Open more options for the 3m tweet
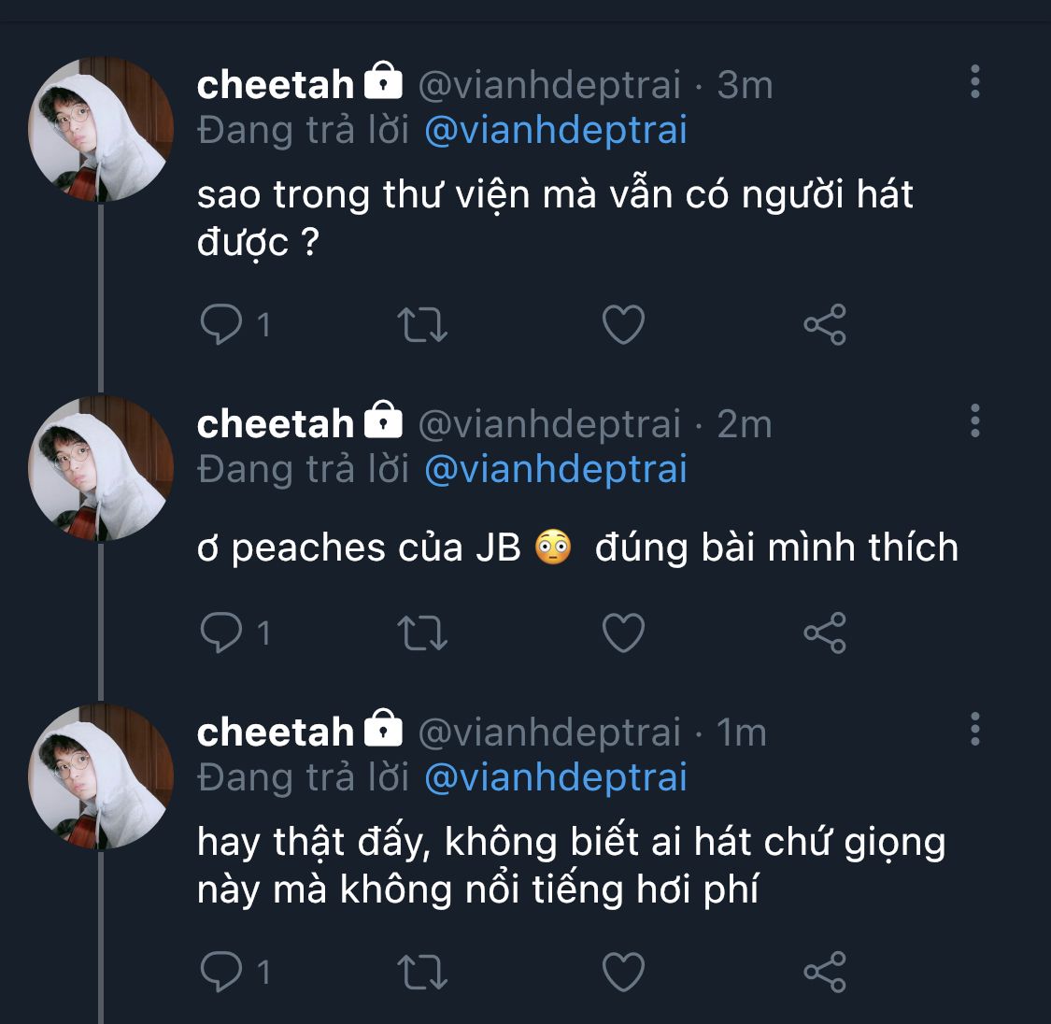 pos(975,82)
